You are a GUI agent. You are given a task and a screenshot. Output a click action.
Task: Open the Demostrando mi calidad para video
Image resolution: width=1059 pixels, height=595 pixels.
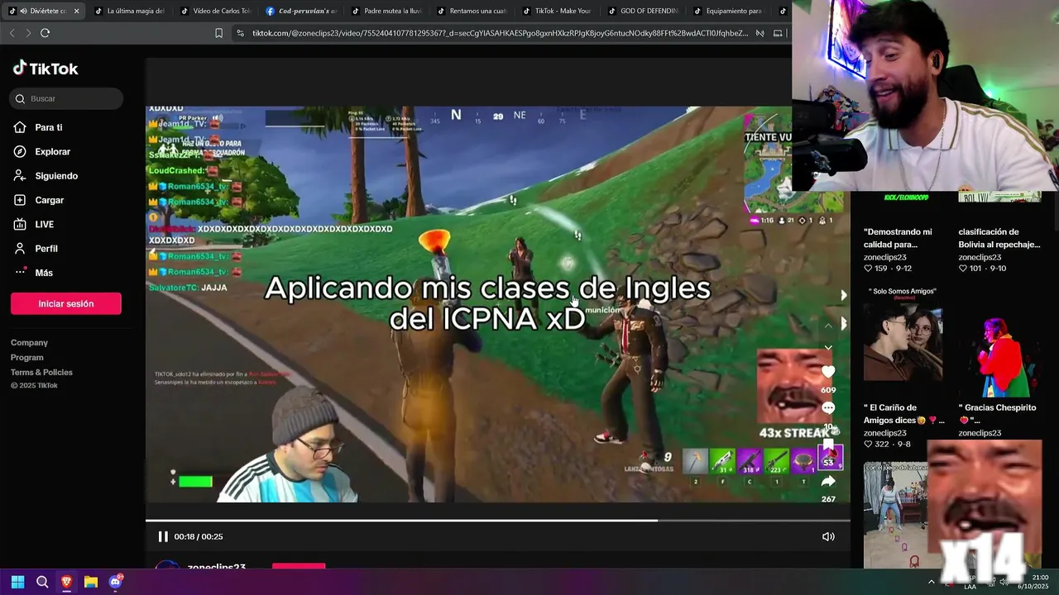point(898,238)
